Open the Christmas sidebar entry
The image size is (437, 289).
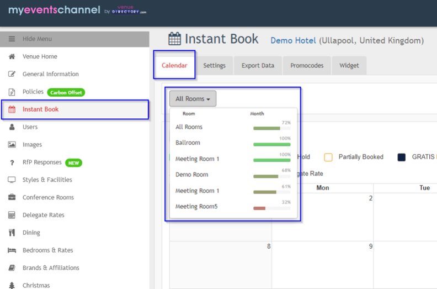pos(36,285)
